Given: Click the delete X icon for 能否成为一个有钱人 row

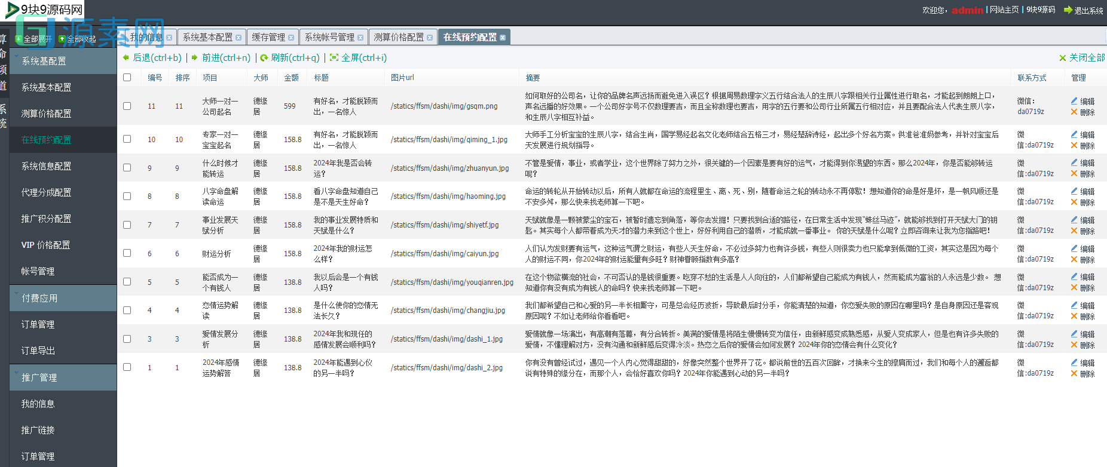Looking at the screenshot, I should pos(1074,288).
